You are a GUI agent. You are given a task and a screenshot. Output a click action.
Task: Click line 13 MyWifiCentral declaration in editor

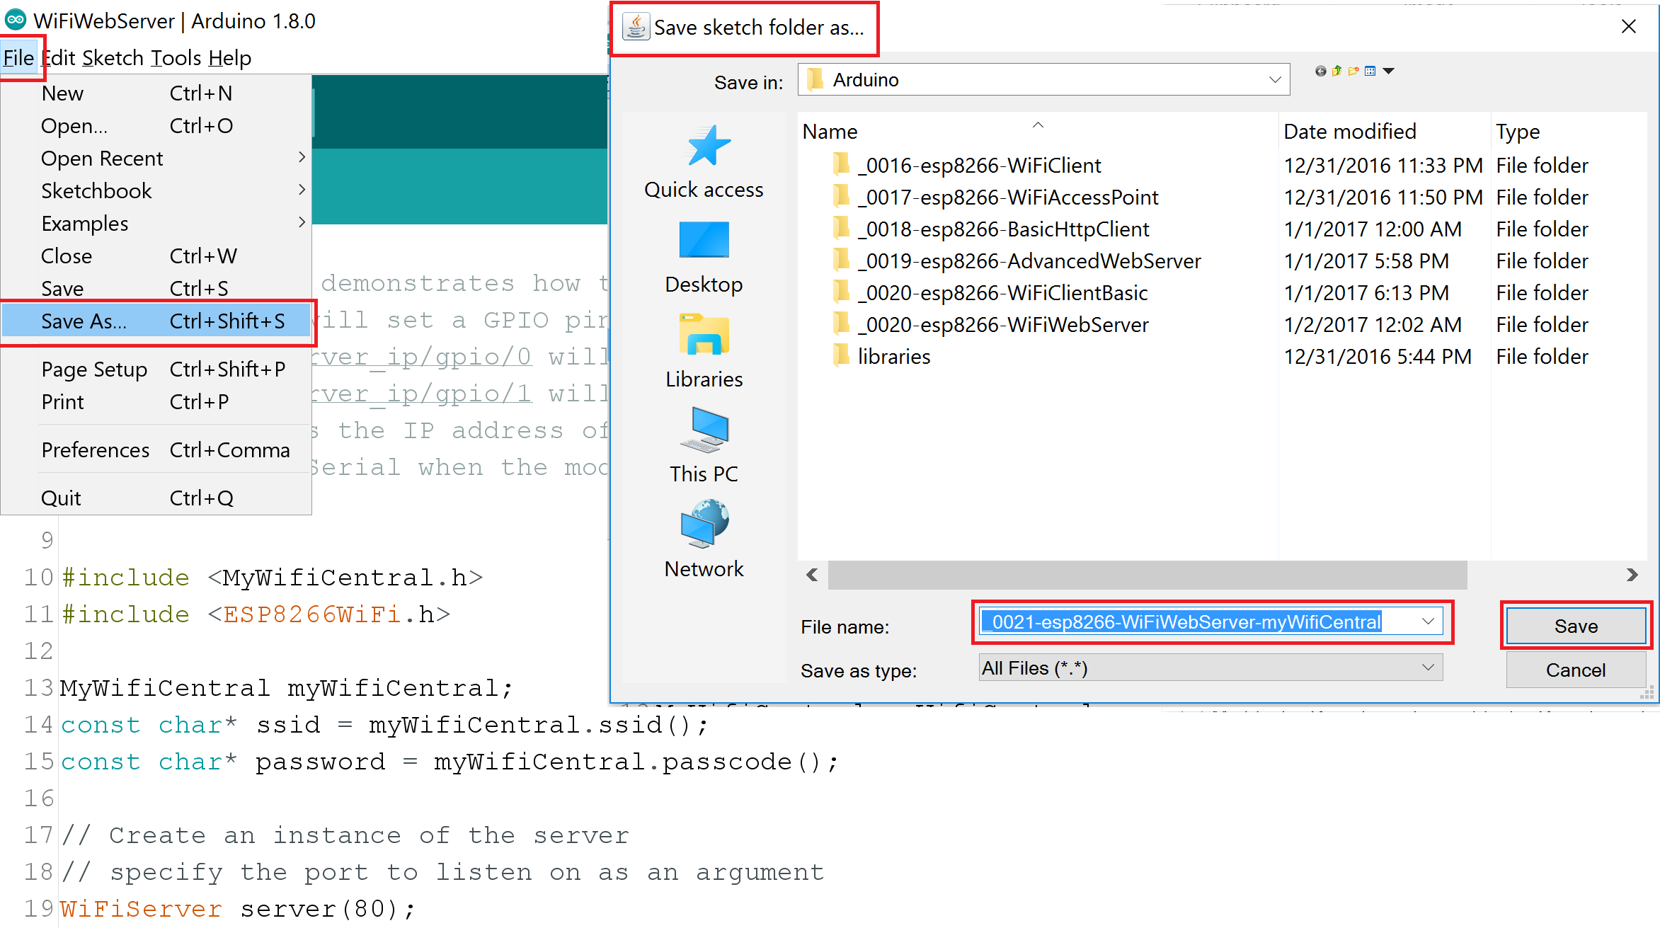(286, 687)
